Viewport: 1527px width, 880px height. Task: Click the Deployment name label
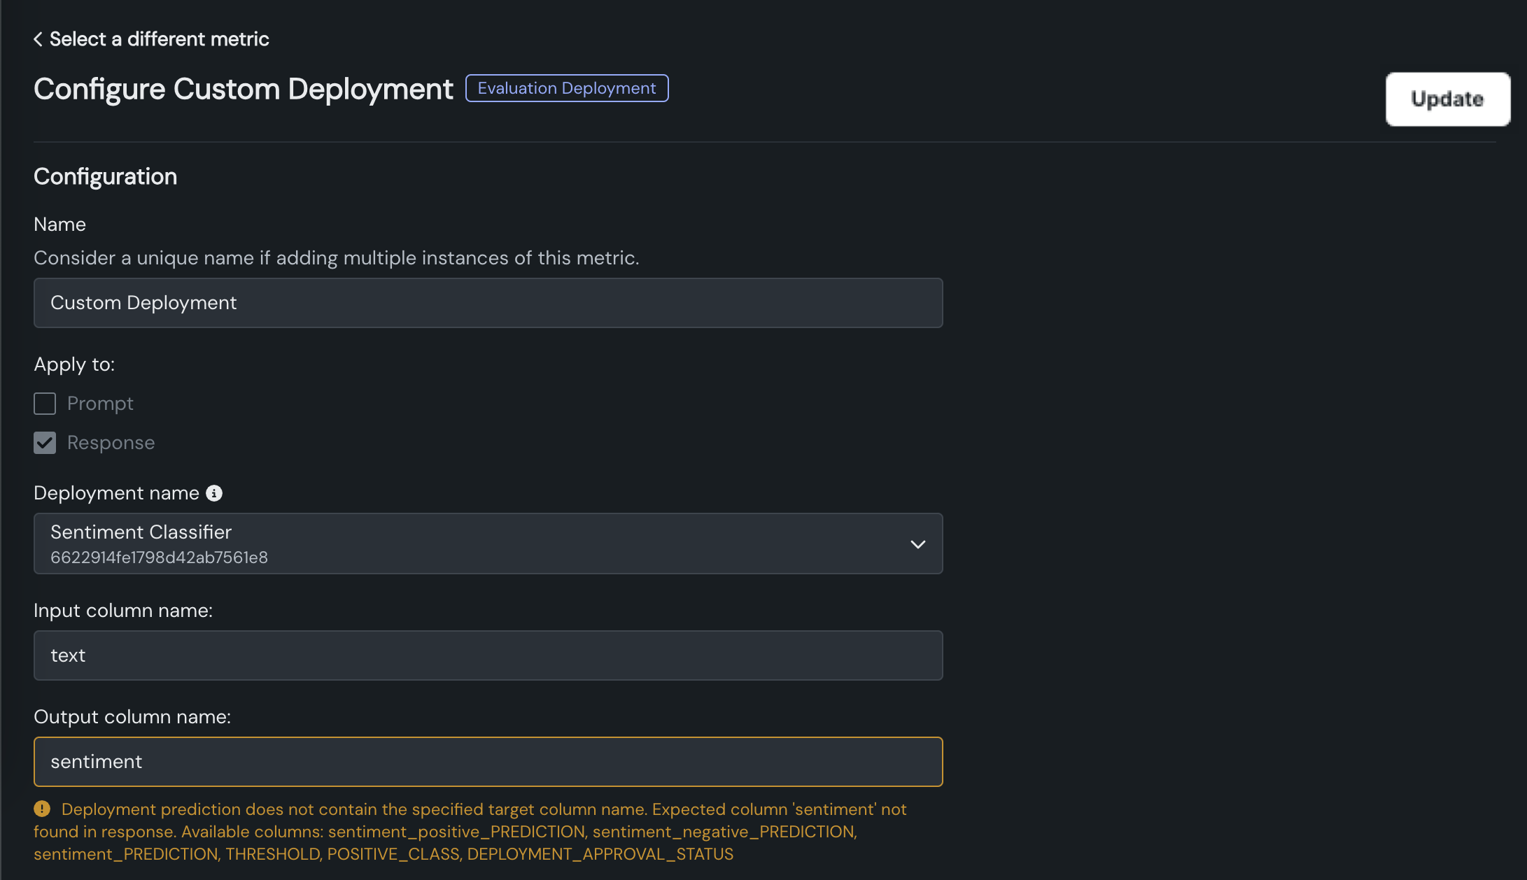pyautogui.click(x=116, y=493)
